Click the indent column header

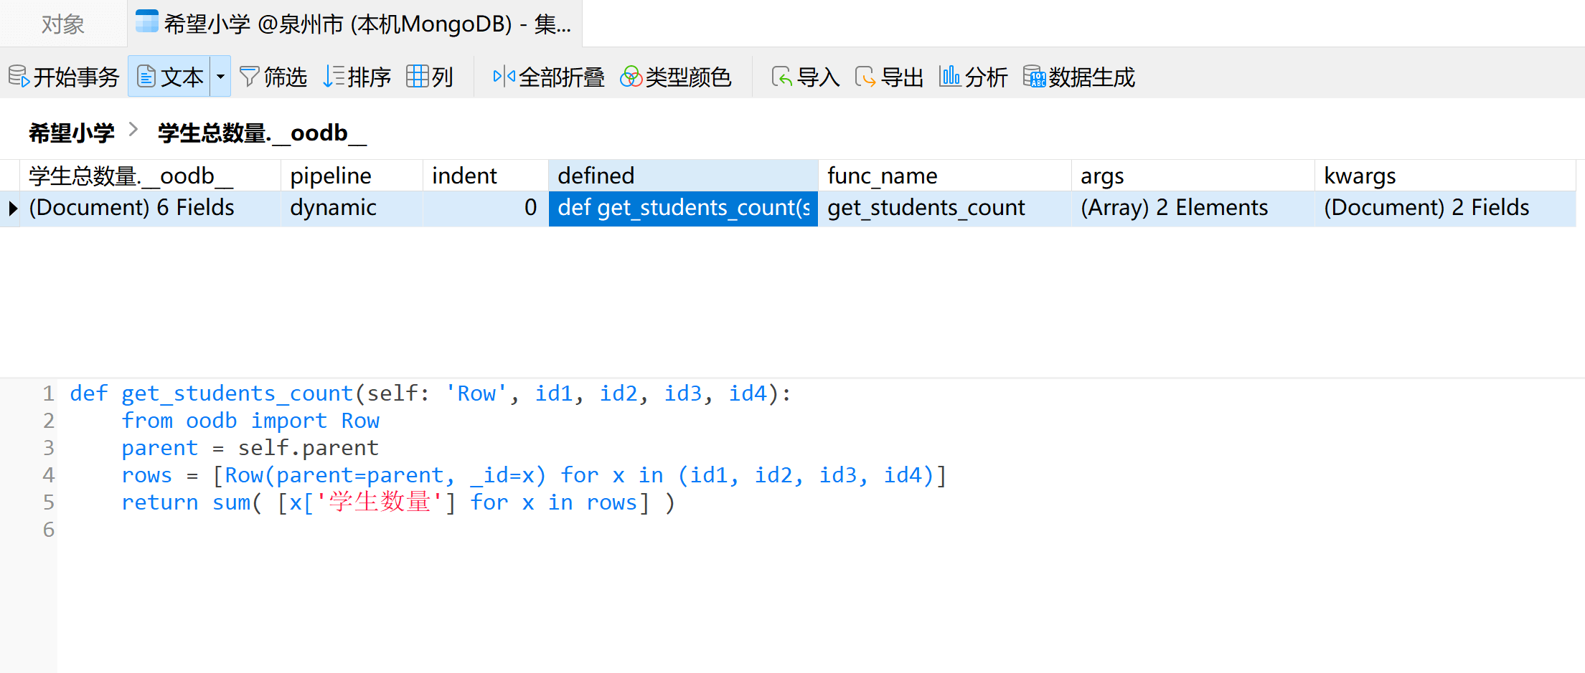(x=485, y=176)
